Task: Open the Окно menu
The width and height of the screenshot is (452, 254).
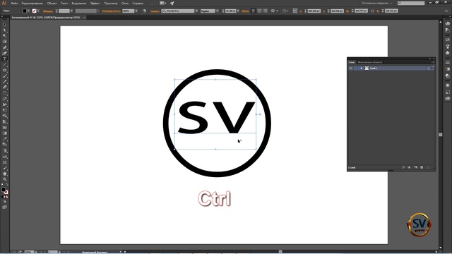Action: tap(125, 4)
